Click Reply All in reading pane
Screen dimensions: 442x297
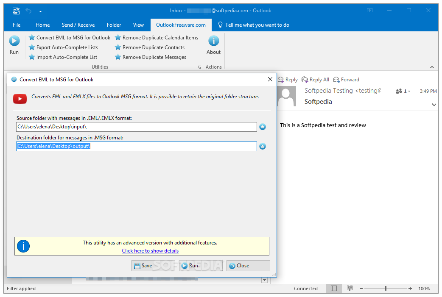(315, 80)
